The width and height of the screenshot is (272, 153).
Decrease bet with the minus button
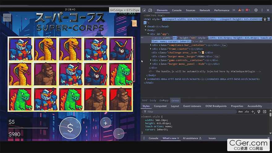(119, 134)
